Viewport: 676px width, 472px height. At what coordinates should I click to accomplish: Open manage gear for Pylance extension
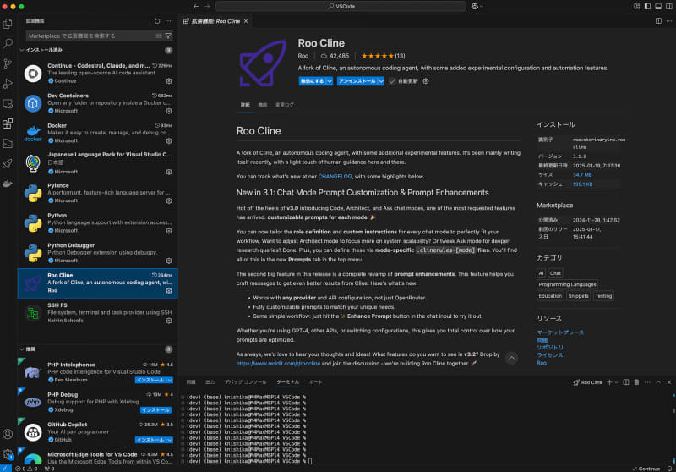169,201
